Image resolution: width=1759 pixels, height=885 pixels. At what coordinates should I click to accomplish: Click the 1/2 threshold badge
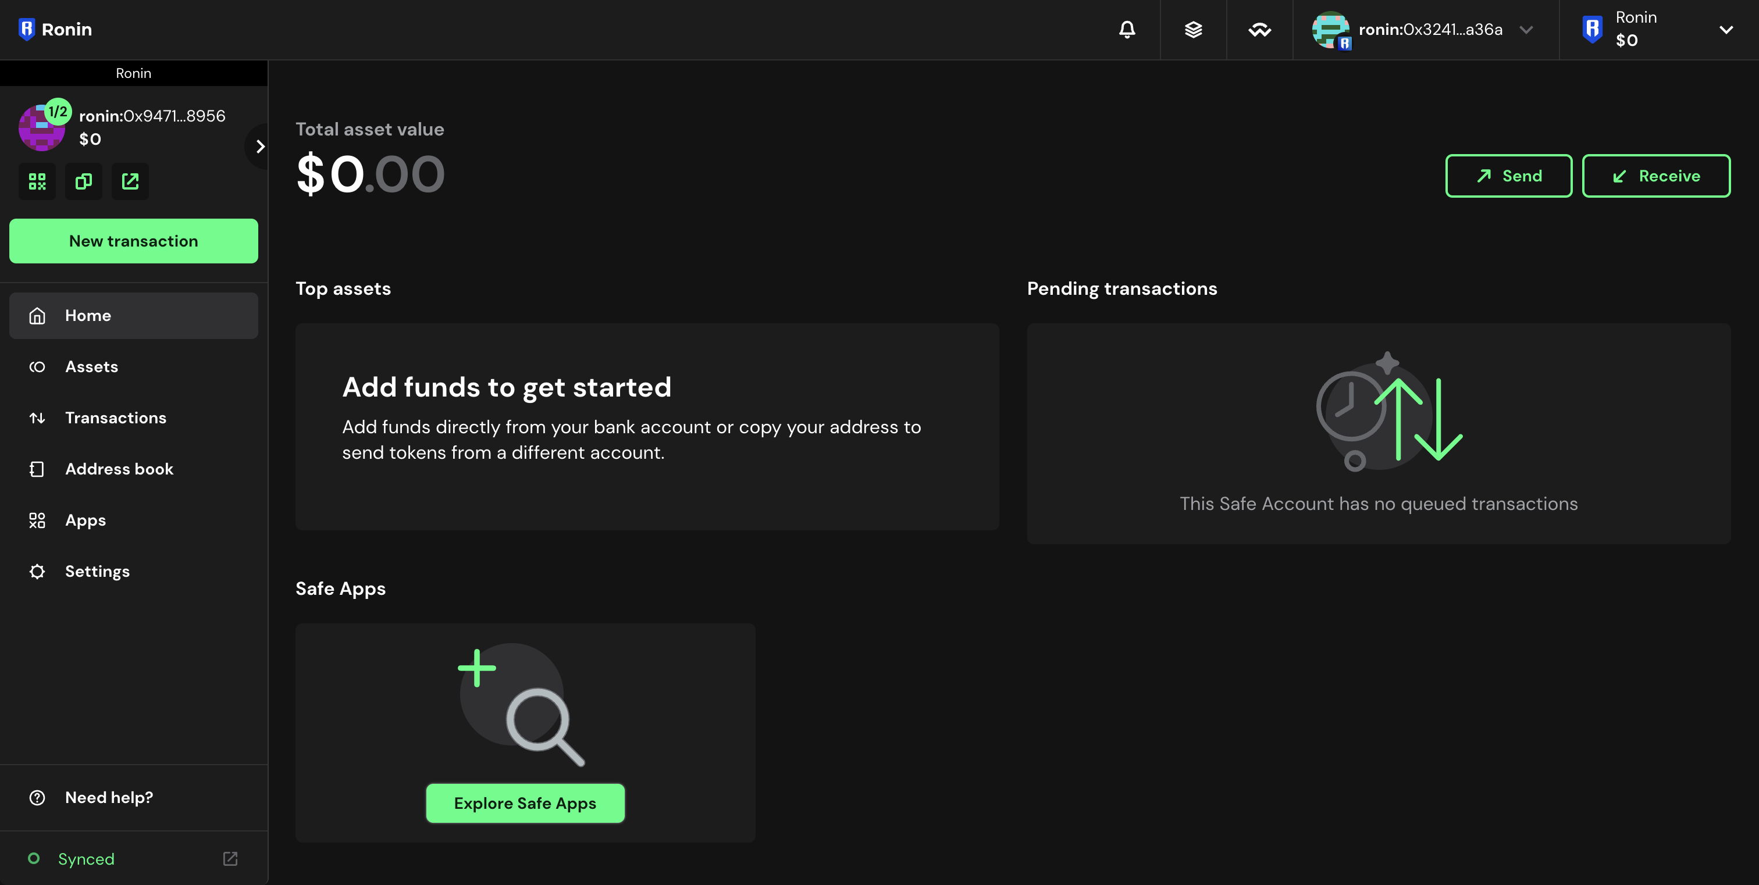tap(58, 111)
